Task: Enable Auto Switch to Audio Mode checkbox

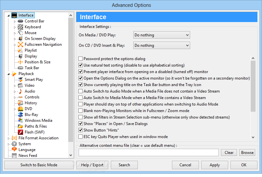Action: coord(81,91)
